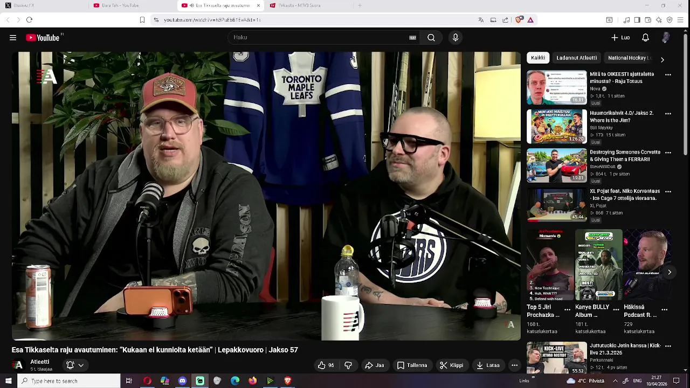Open YouTube notifications bell
This screenshot has height=388, width=690.
pos(645,38)
